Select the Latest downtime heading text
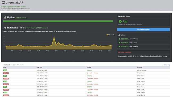 (126, 52)
